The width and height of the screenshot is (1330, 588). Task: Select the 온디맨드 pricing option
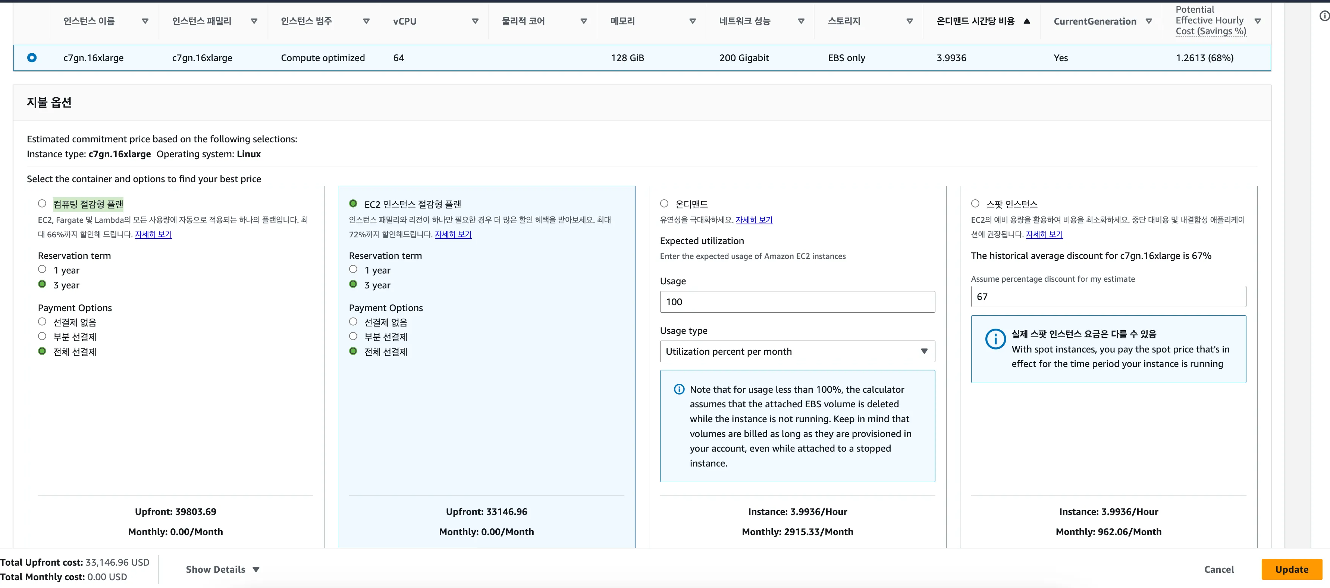(x=664, y=204)
